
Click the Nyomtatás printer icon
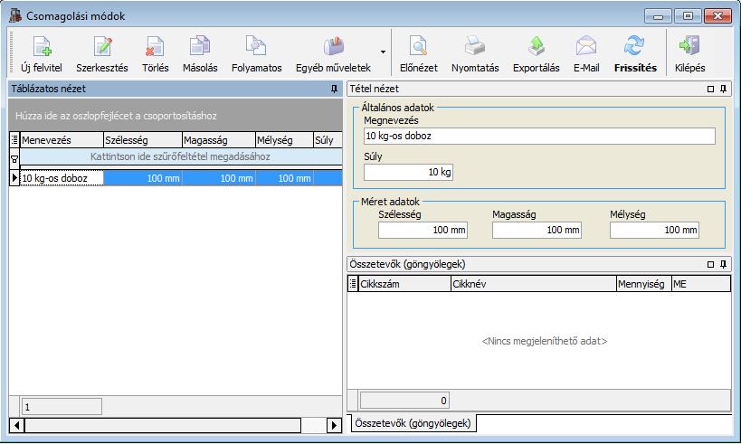point(475,47)
